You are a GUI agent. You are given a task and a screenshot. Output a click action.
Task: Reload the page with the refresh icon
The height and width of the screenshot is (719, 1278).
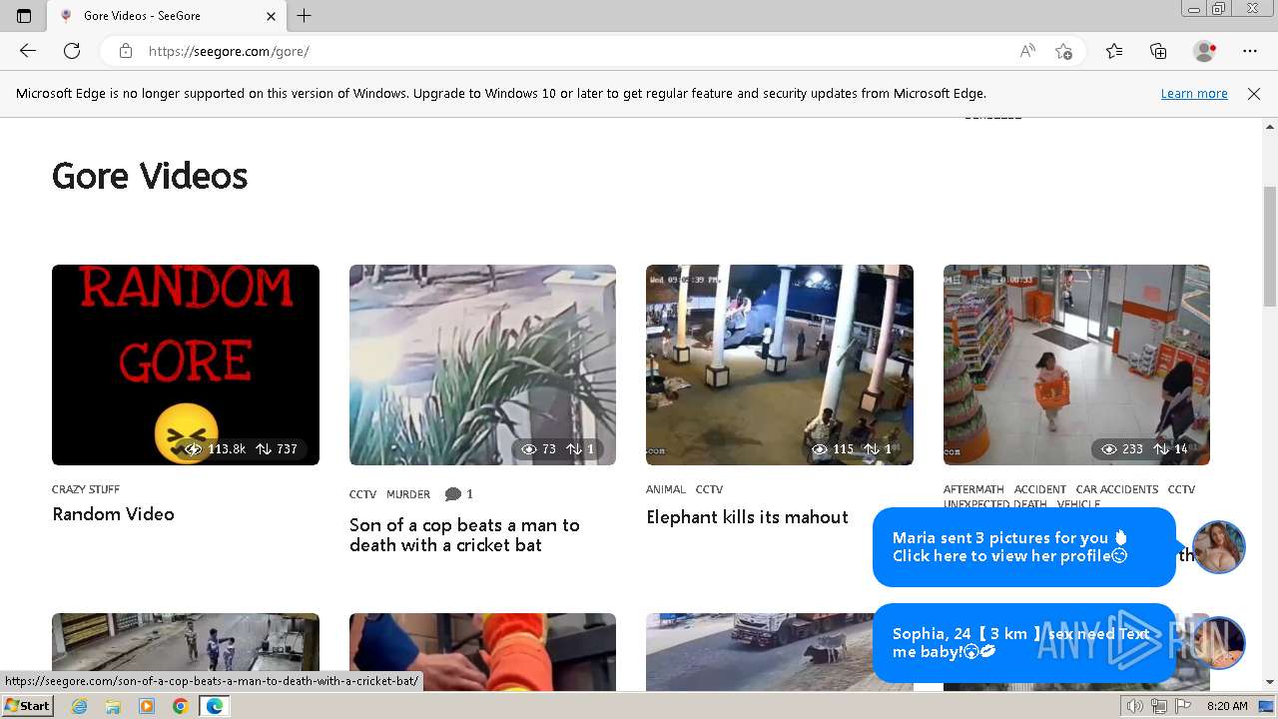[x=72, y=51]
